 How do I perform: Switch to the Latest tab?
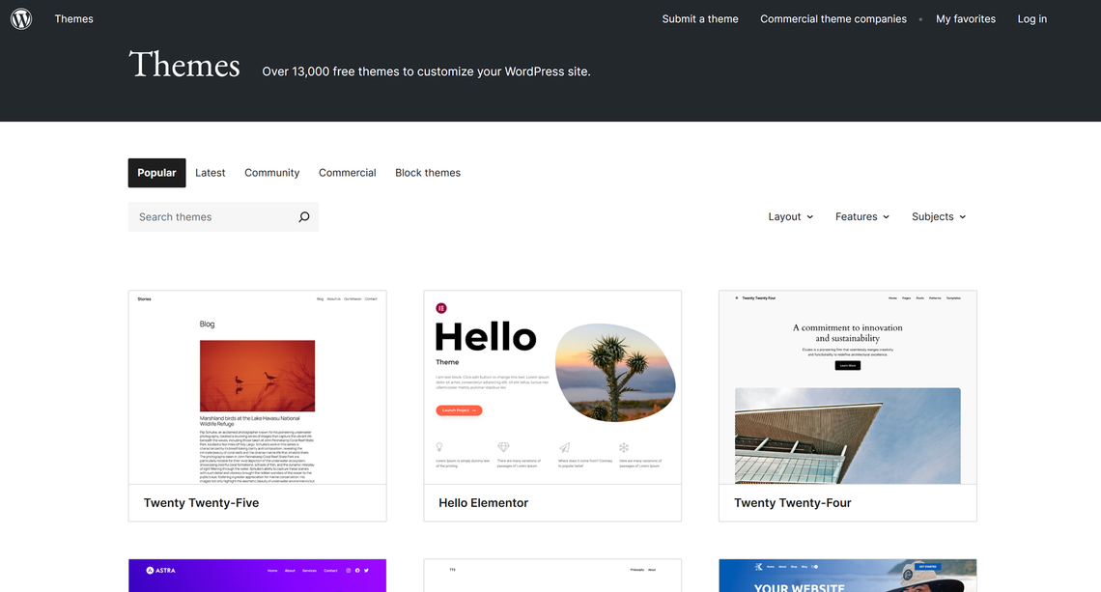tap(210, 173)
